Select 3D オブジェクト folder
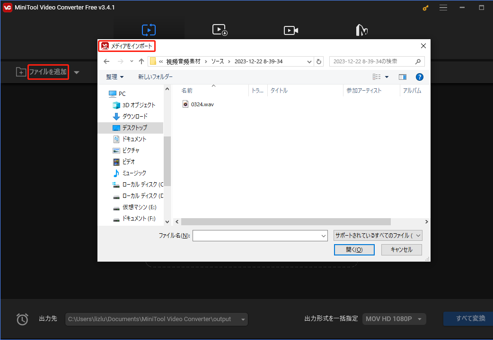493x340 pixels. 134,105
